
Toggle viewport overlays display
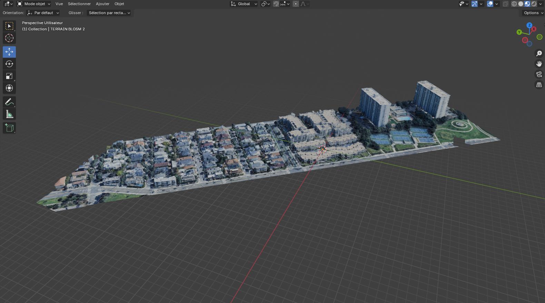click(490, 4)
